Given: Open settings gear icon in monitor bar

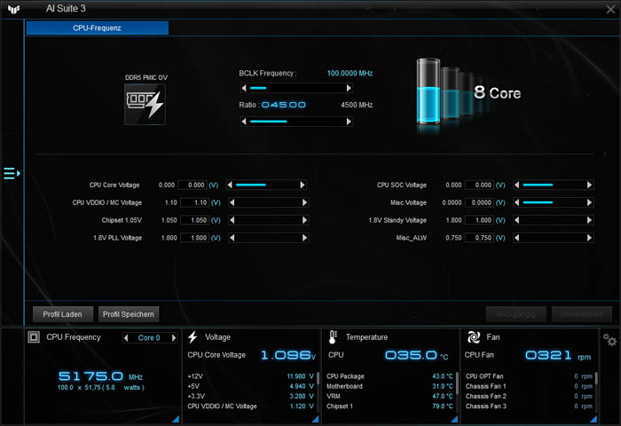Looking at the screenshot, I should coord(609,340).
